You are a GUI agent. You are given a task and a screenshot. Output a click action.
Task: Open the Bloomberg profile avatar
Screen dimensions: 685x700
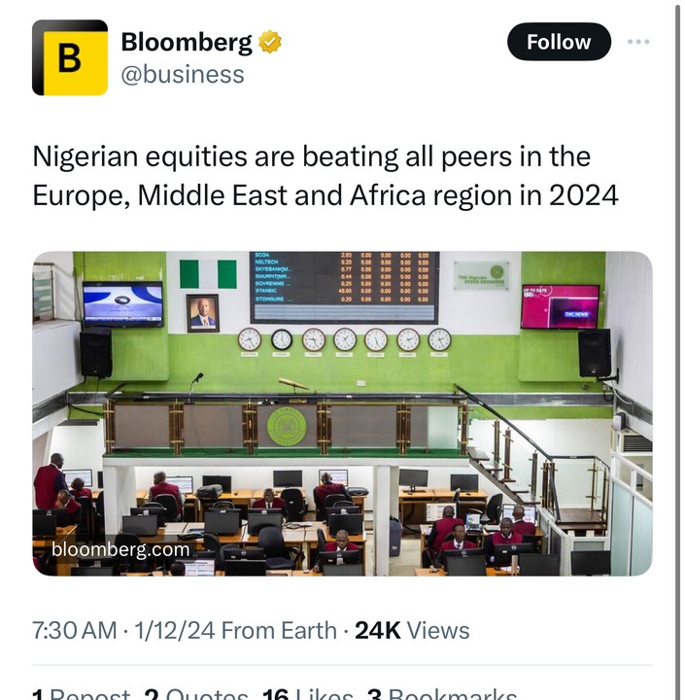[x=70, y=57]
